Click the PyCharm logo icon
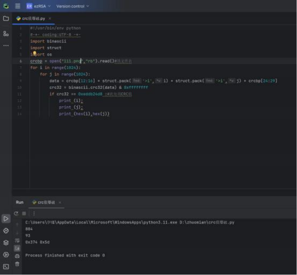Viewport: 297px width, 275px height. pos(6,6)
